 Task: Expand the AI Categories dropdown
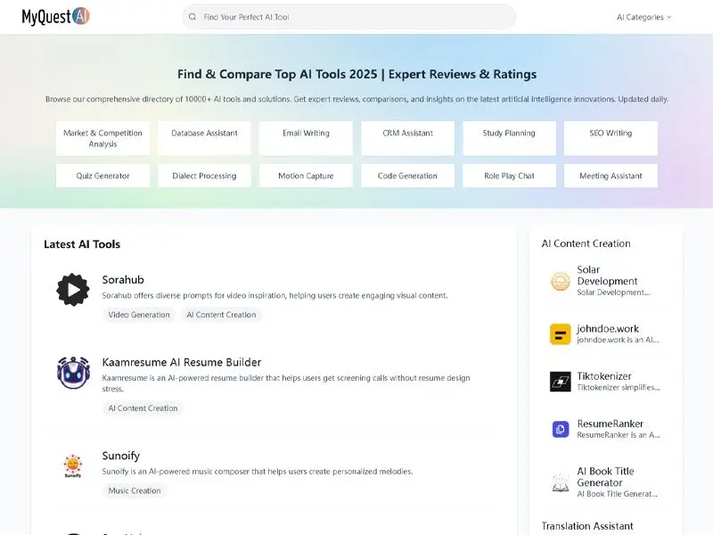click(643, 17)
